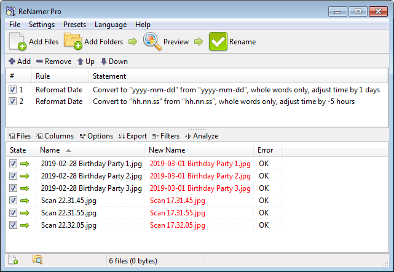Uncheck file Scan 22.31.55.jpg
The image size is (394, 272).
tap(13, 213)
